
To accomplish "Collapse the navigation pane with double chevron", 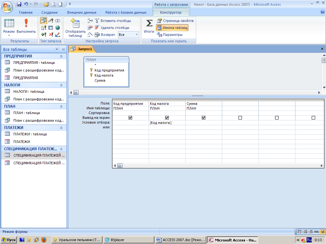I will click(x=63, y=49).
